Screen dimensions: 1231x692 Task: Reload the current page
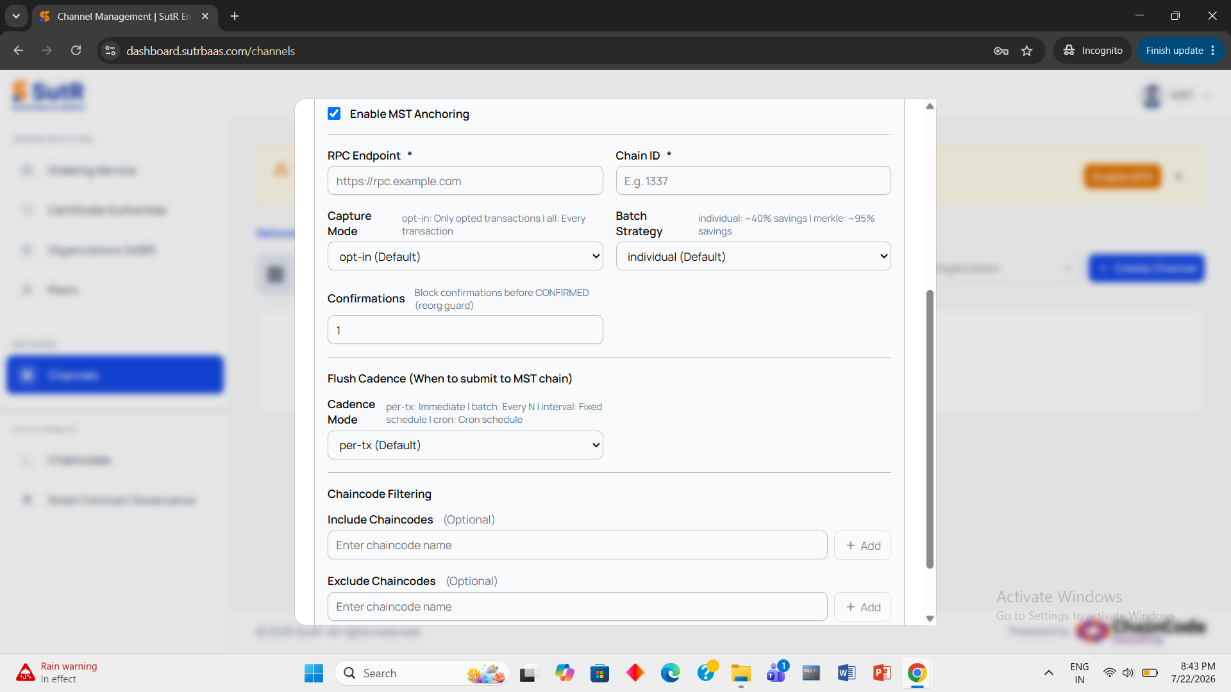point(76,51)
